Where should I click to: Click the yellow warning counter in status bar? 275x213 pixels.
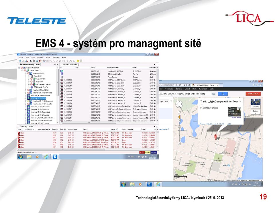click(147, 153)
